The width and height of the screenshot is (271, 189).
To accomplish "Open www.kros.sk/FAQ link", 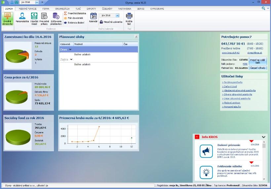I will 231,53.
